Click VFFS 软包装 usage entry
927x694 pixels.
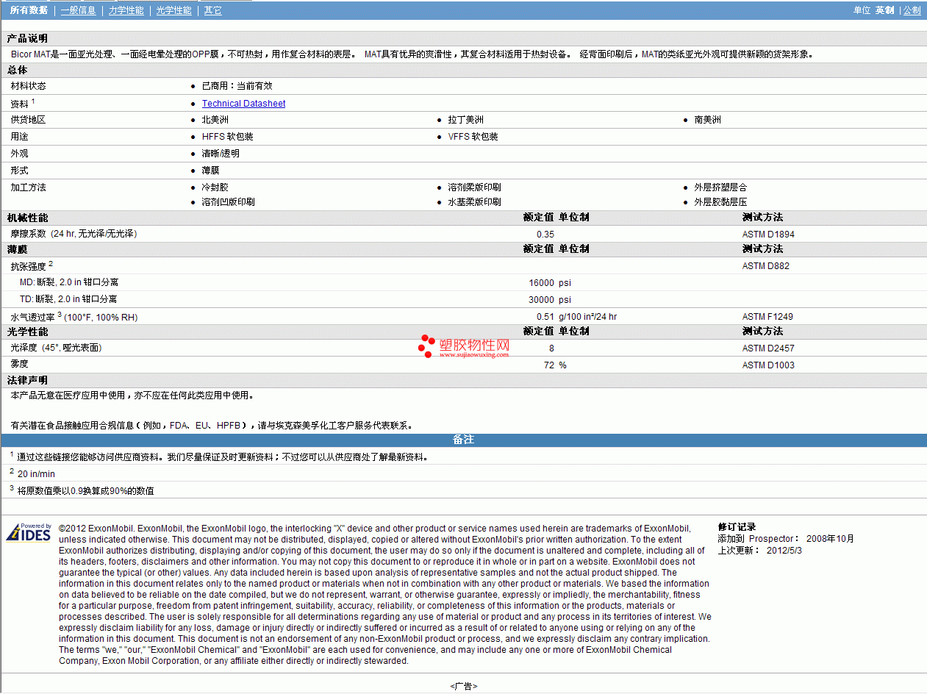473,137
